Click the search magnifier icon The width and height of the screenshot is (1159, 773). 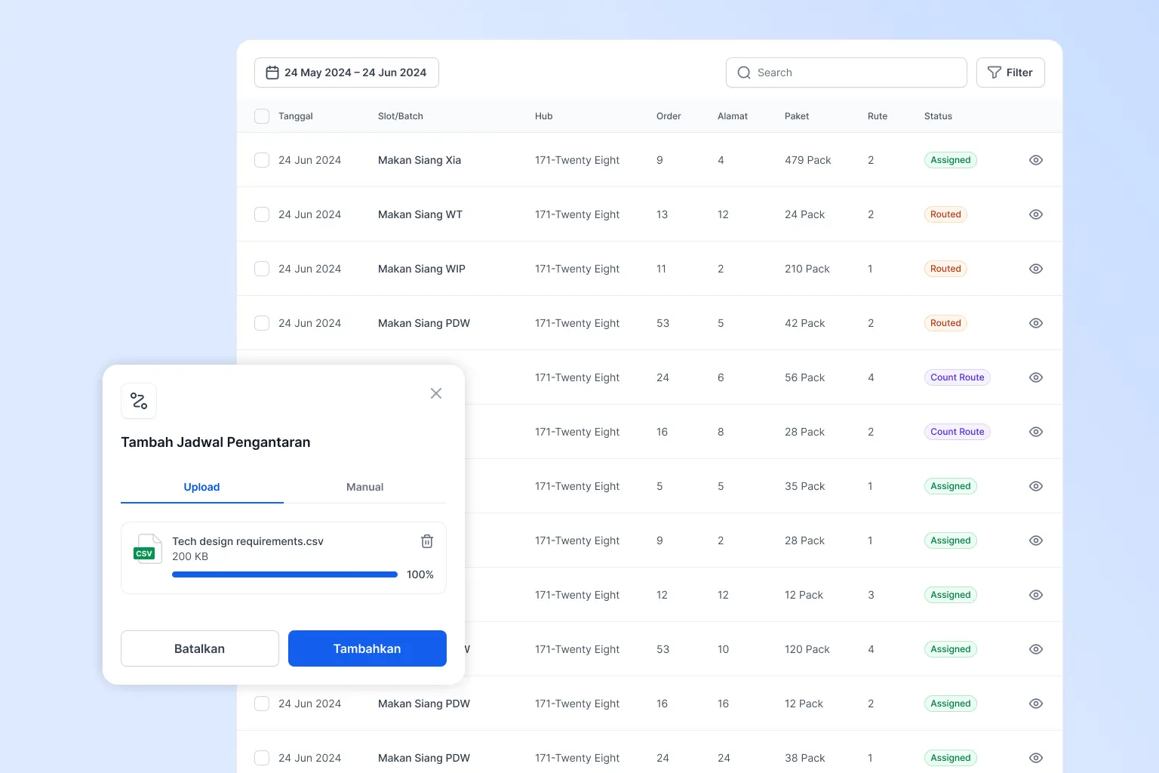coord(744,72)
